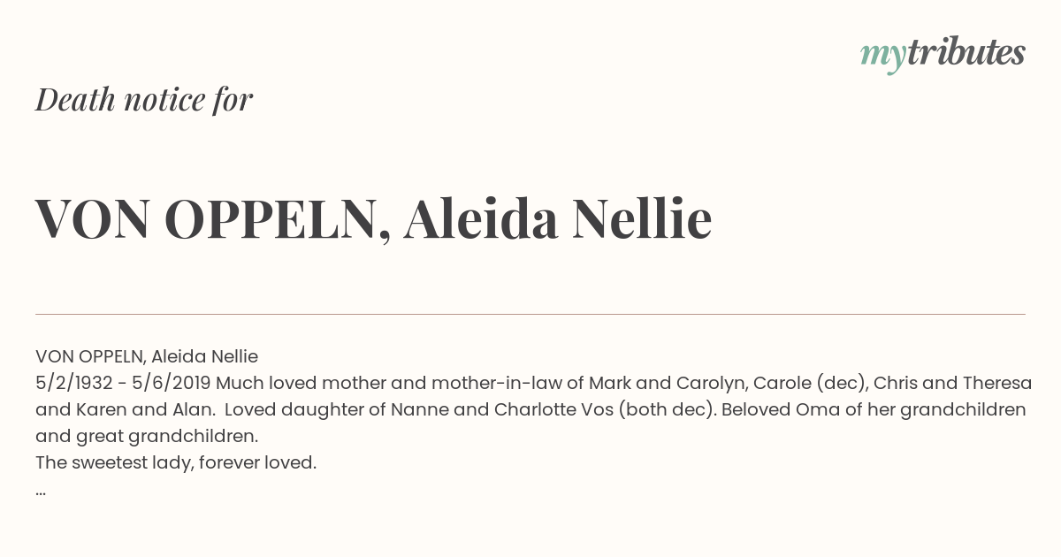
Task: Click the small 'VON OPPELN, Aleida Nellie' text line
Action: click(147, 356)
